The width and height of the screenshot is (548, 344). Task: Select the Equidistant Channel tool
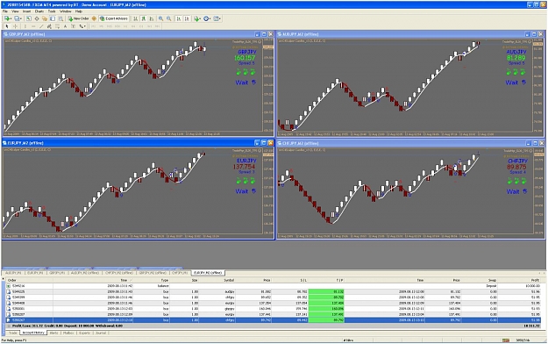pos(49,26)
